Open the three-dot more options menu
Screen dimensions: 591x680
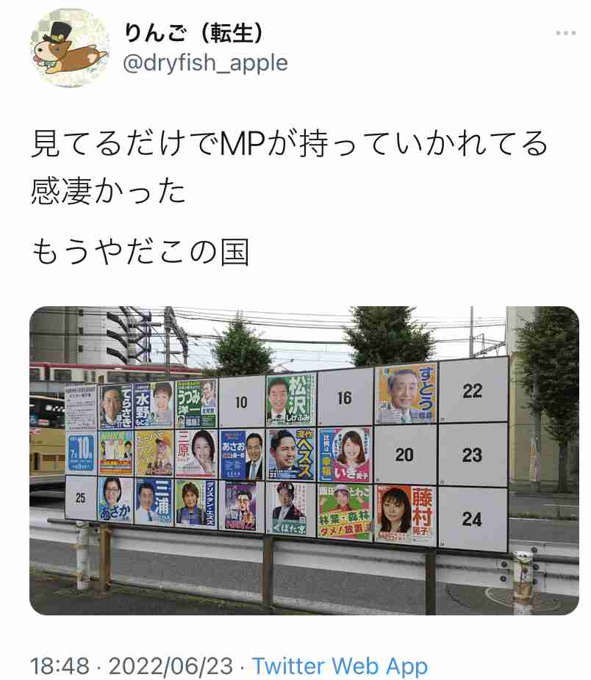pos(566,33)
